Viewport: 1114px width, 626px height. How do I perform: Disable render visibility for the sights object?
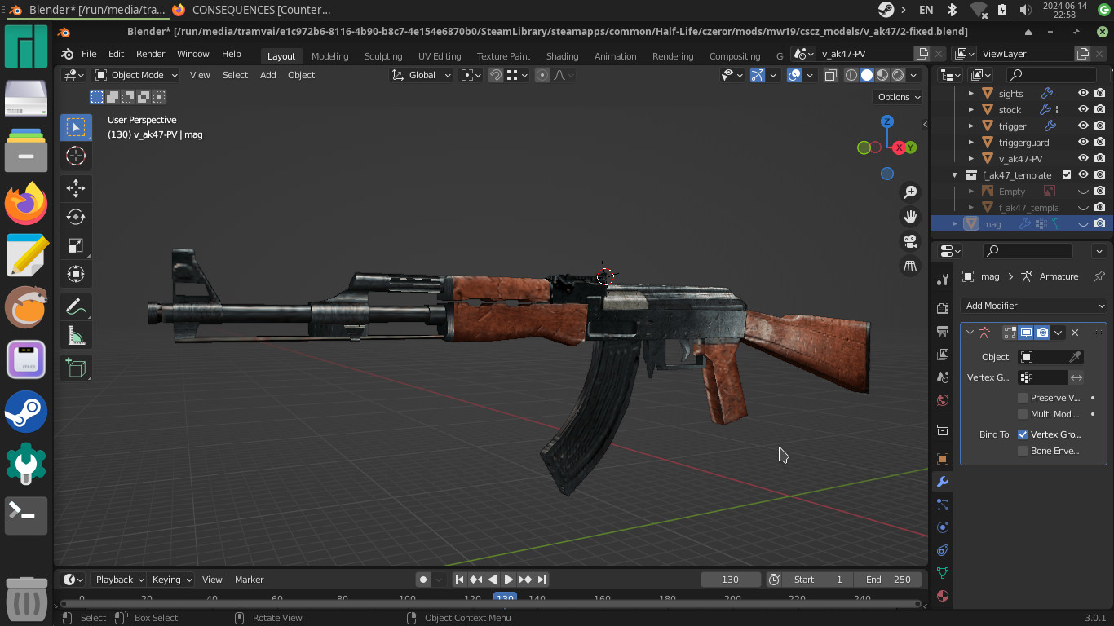(1099, 93)
